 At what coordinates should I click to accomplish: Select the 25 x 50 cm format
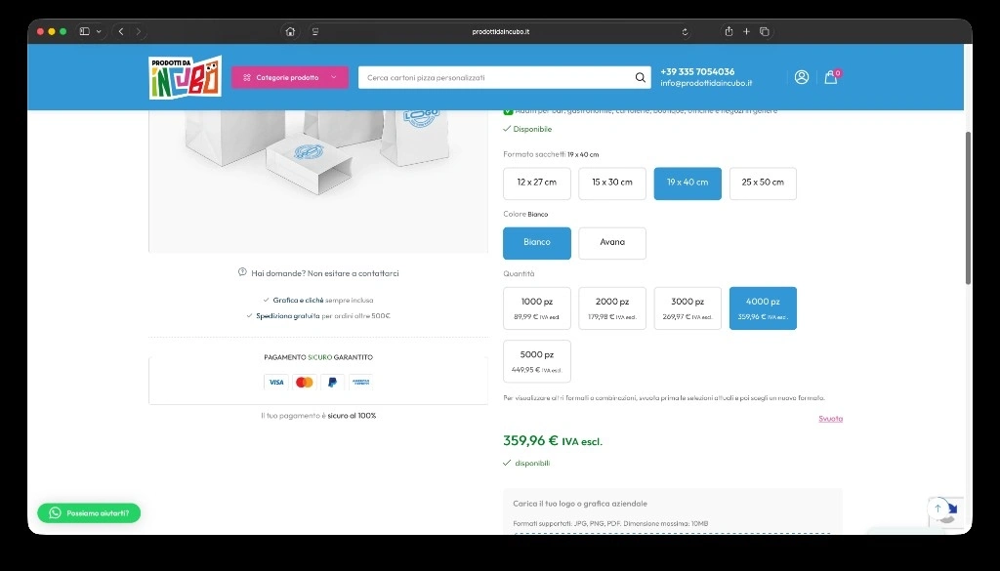[763, 183]
